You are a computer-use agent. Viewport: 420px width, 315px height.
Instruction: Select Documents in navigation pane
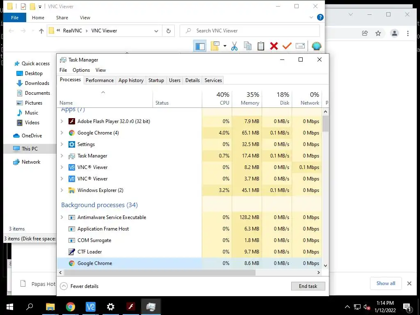coord(34,93)
